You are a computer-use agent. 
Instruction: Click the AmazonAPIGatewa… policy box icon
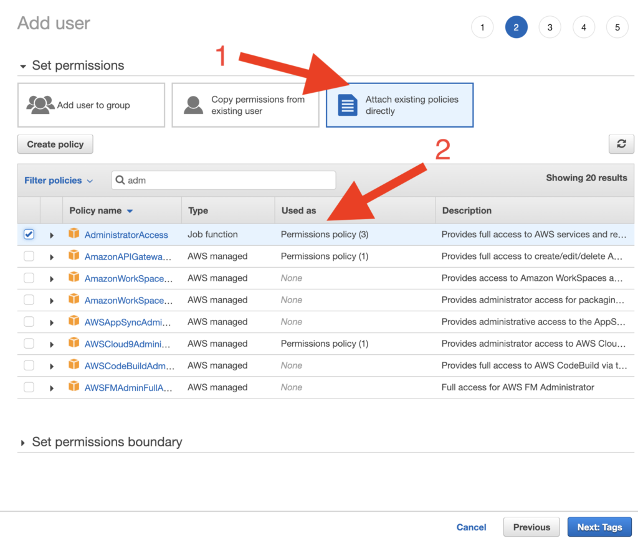tap(74, 255)
